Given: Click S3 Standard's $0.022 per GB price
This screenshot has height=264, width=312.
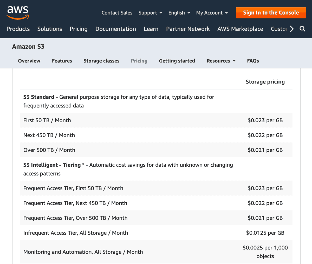Looking at the screenshot, I should [265, 135].
